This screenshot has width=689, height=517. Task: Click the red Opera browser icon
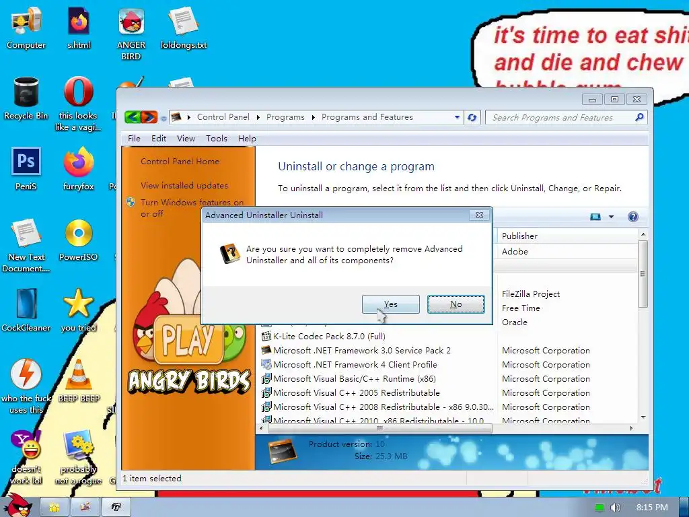coord(79,92)
